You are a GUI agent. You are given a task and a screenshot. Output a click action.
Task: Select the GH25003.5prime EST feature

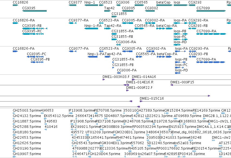coord(14,113)
